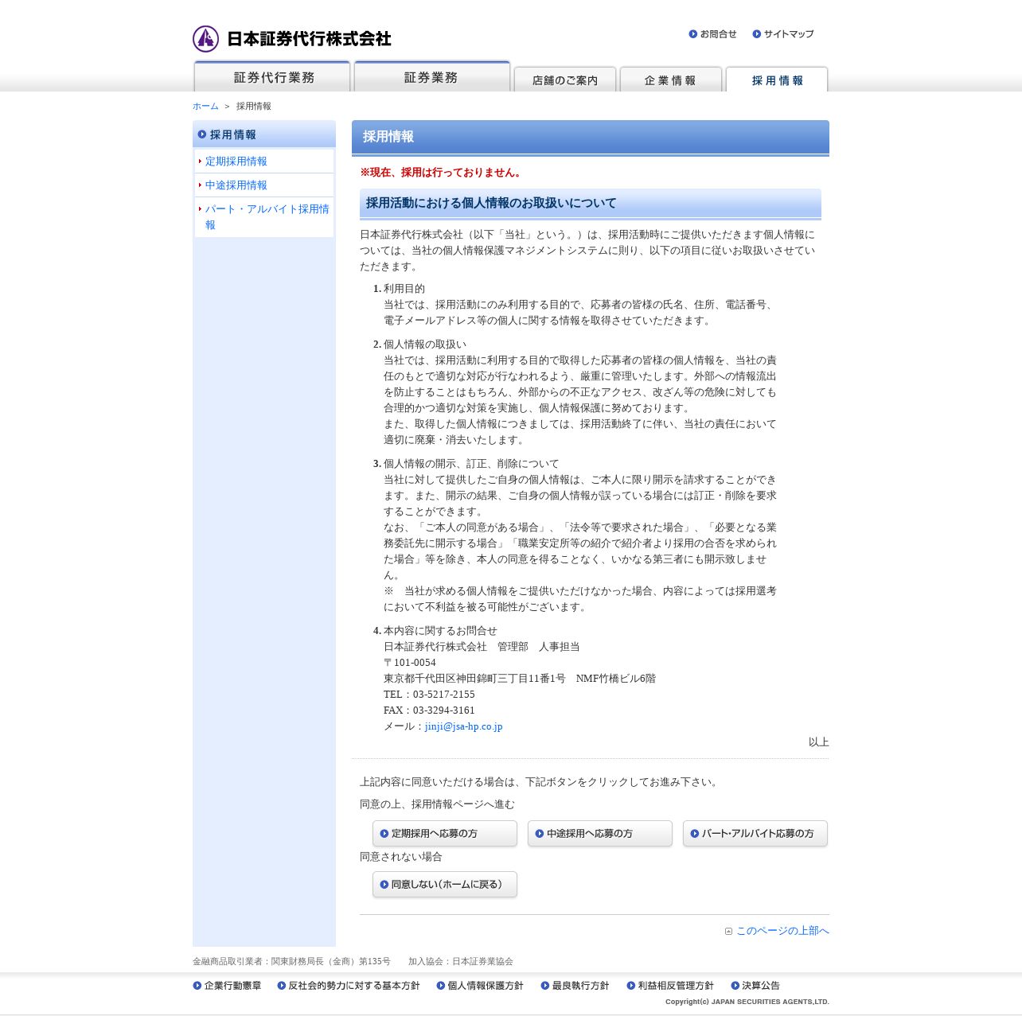This screenshot has width=1022, height=1016.
Task: Go to ホーム via breadcrumb
Action: pyautogui.click(x=205, y=107)
